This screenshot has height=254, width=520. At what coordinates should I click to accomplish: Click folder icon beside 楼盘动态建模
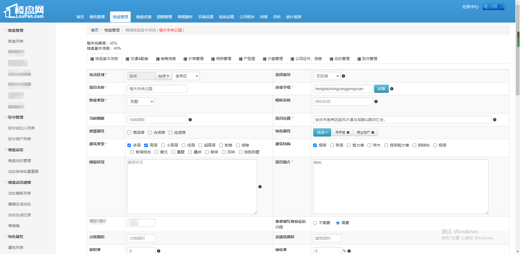tap(5, 182)
